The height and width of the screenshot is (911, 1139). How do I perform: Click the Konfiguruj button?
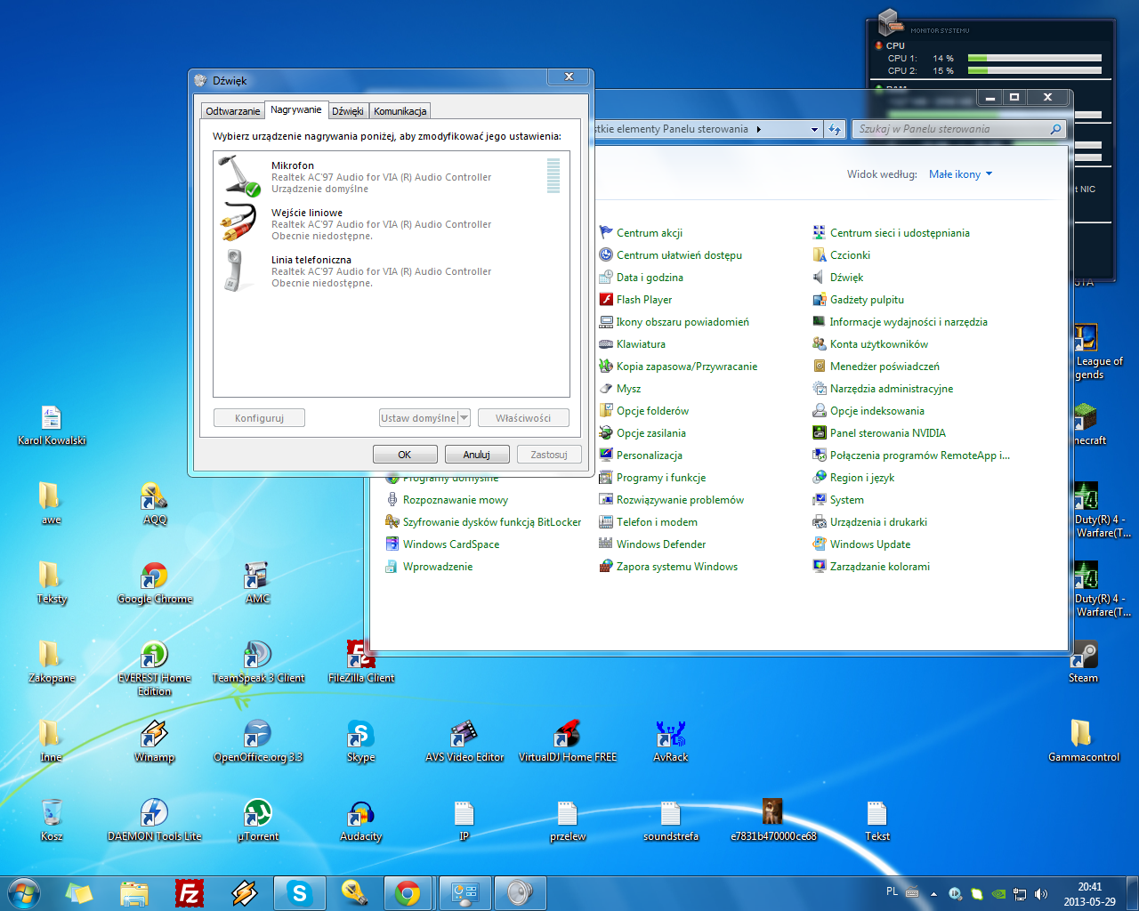point(260,418)
